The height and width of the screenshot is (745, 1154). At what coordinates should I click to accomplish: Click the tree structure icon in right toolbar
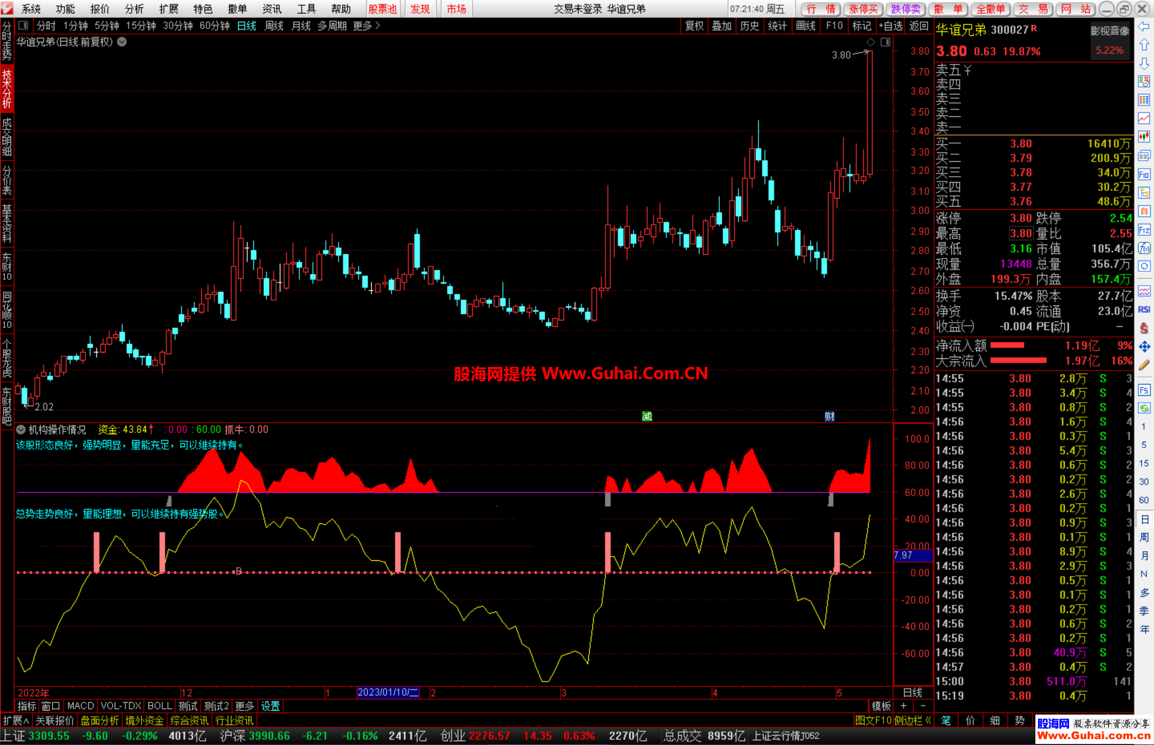pos(1144,193)
